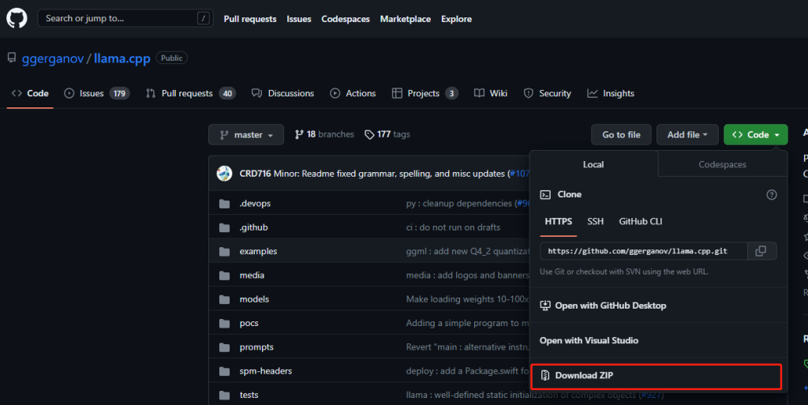808x405 pixels.
Task: Open the llama.cpp repository link
Action: [122, 58]
